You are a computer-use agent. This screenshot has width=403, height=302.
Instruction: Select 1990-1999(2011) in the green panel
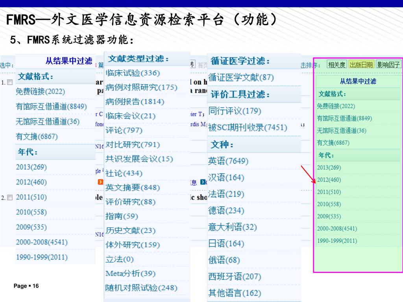tap(337, 241)
